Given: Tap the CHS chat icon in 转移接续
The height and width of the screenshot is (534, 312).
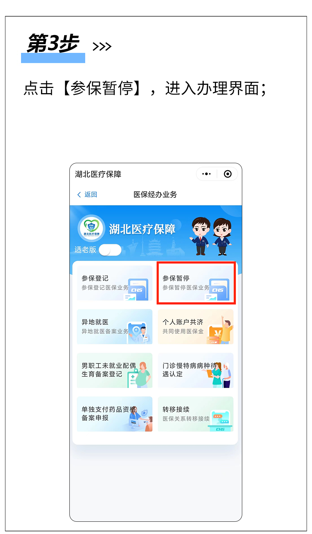Looking at the screenshot, I should coord(220,420).
